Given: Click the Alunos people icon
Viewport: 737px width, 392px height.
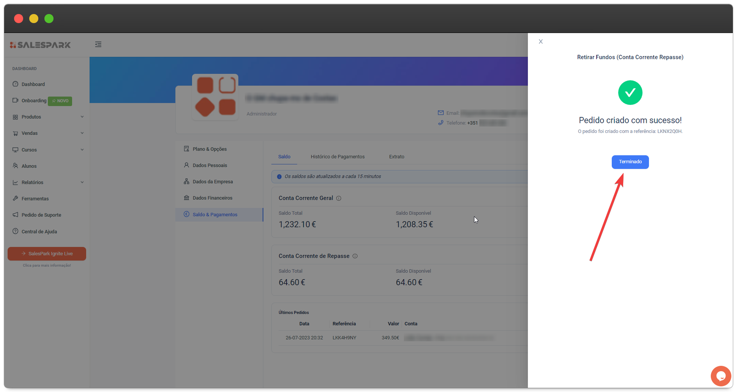Looking at the screenshot, I should 15,166.
